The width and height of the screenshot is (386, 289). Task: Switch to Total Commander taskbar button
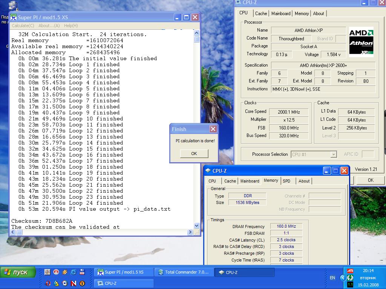[184, 272]
